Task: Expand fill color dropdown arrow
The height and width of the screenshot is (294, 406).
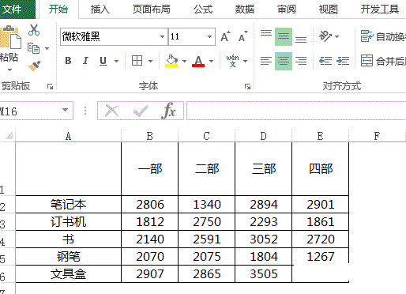Action: pos(184,61)
